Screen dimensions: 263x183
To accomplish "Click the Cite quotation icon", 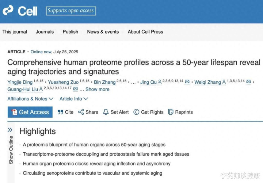I will [x=60, y=112].
